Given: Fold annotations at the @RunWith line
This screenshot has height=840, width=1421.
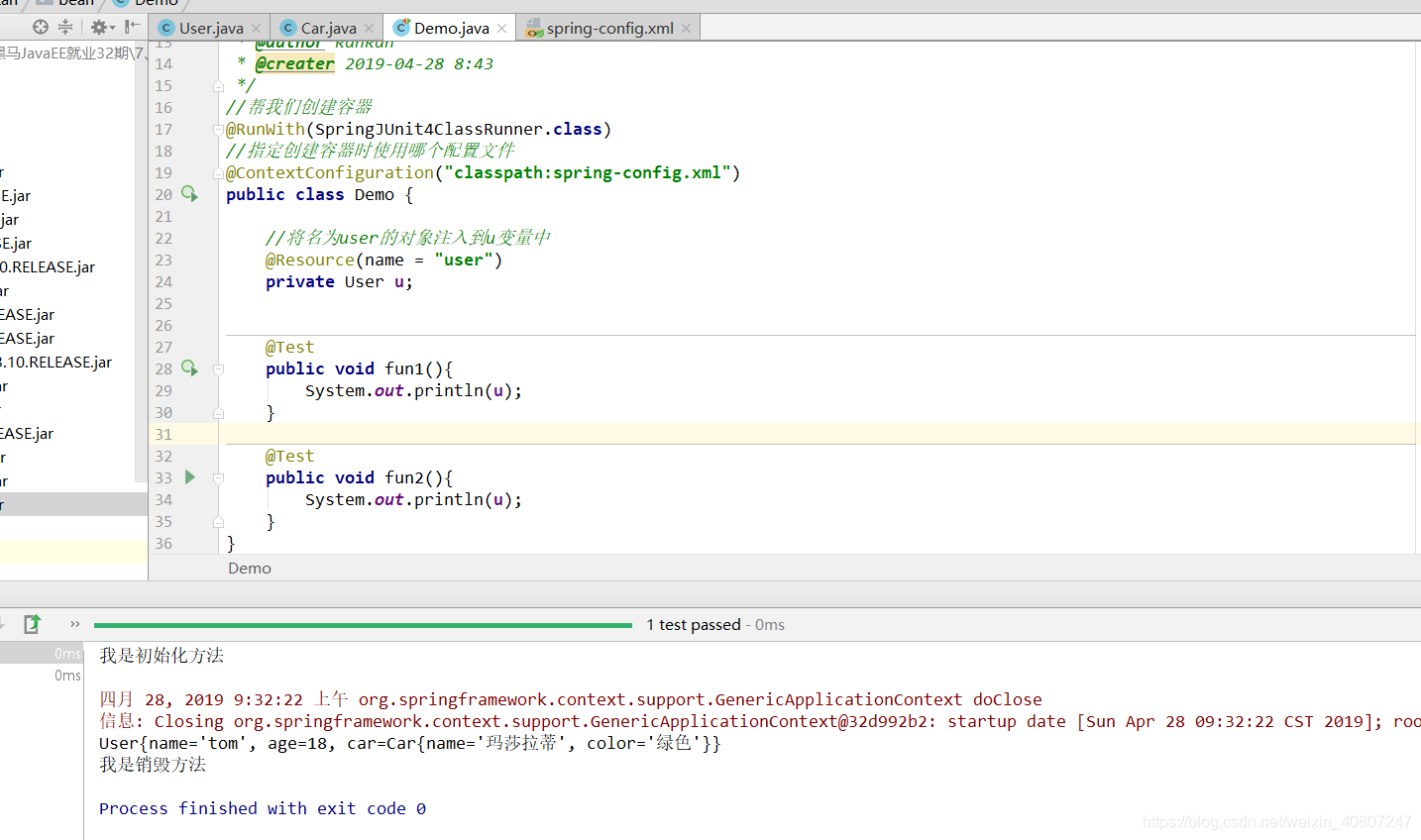Looking at the screenshot, I should [218, 130].
